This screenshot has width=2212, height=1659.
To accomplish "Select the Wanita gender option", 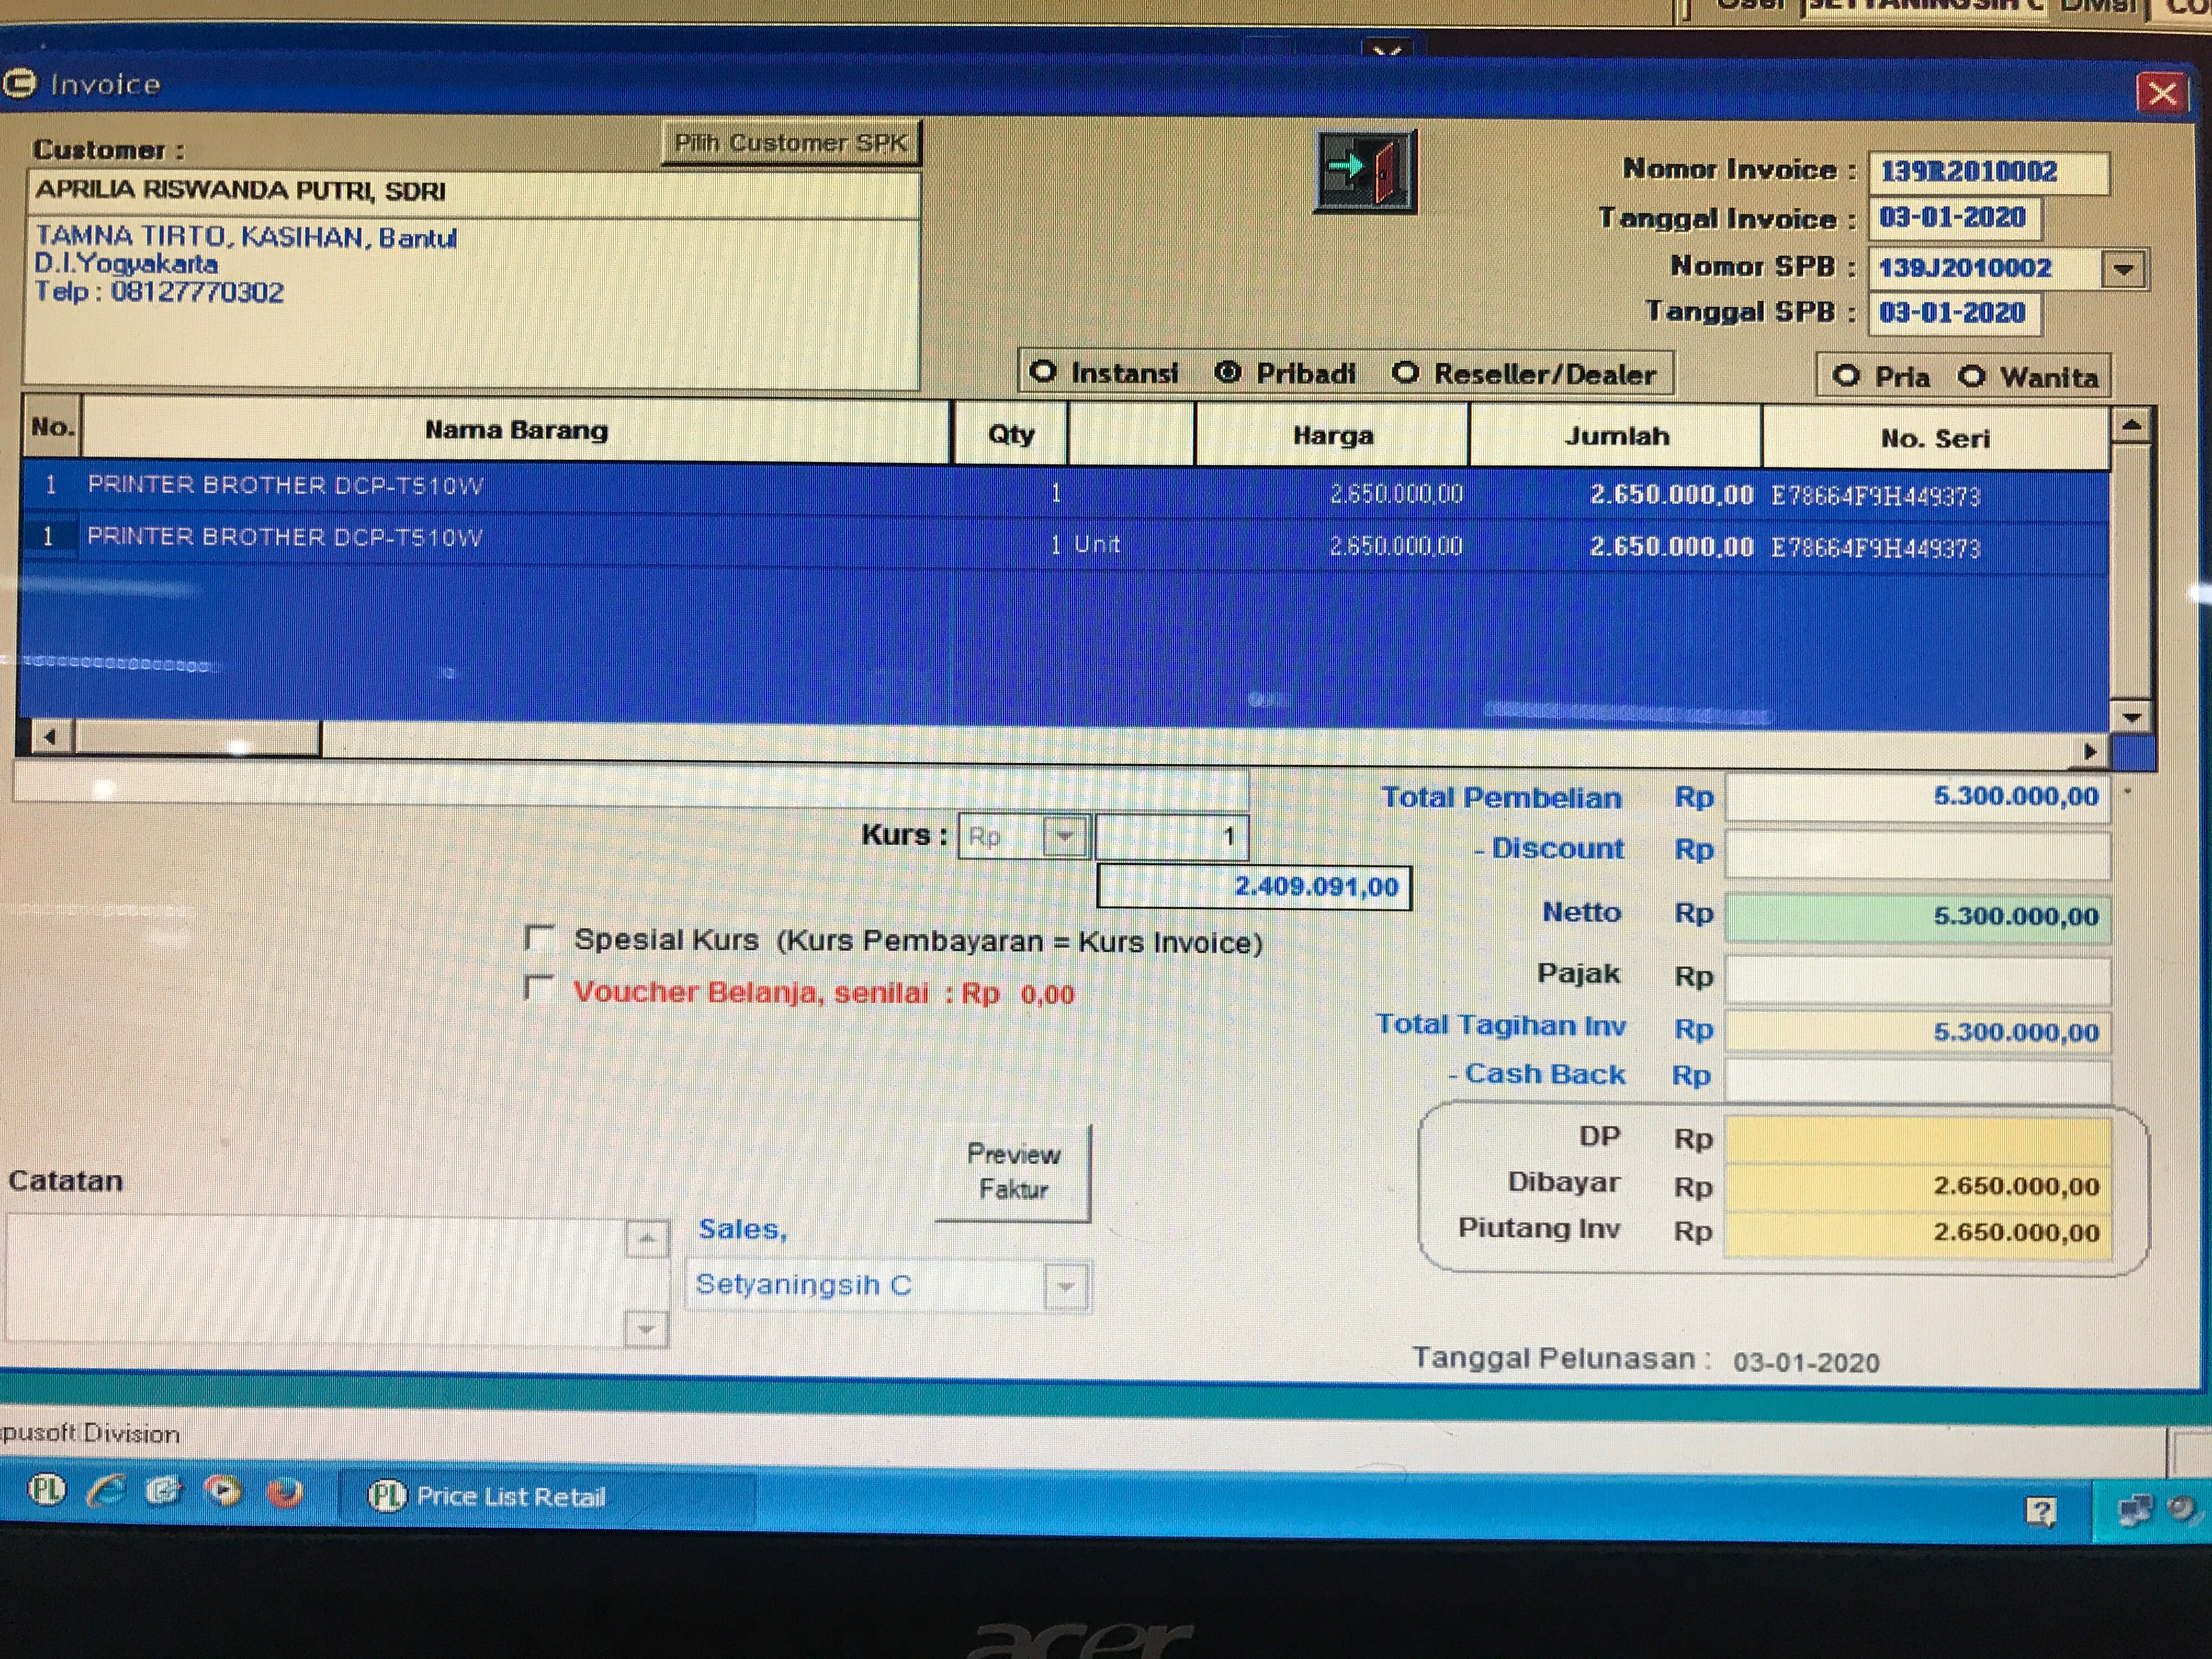I will (1972, 377).
